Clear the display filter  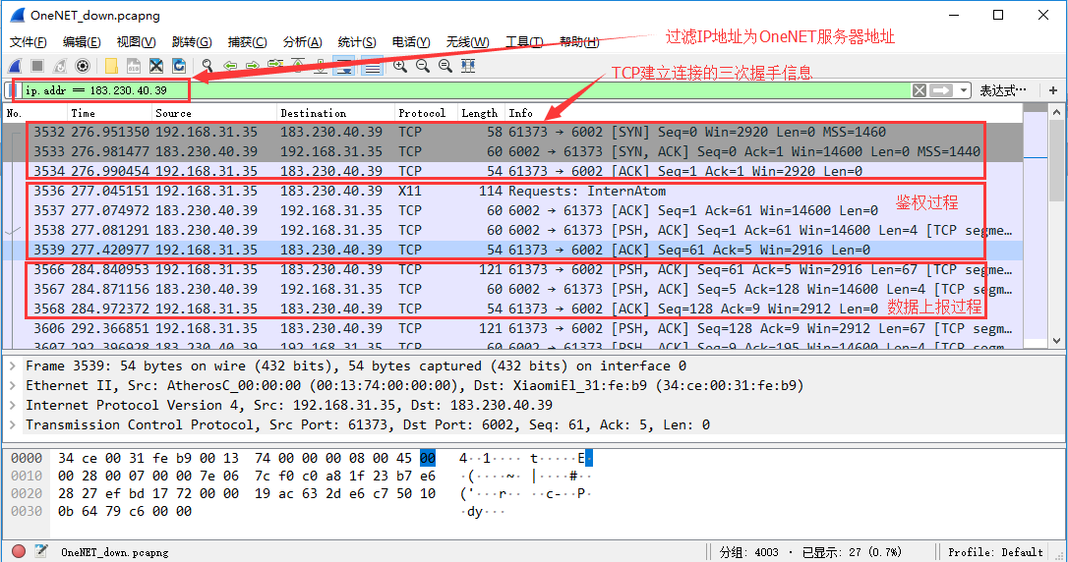point(919,90)
